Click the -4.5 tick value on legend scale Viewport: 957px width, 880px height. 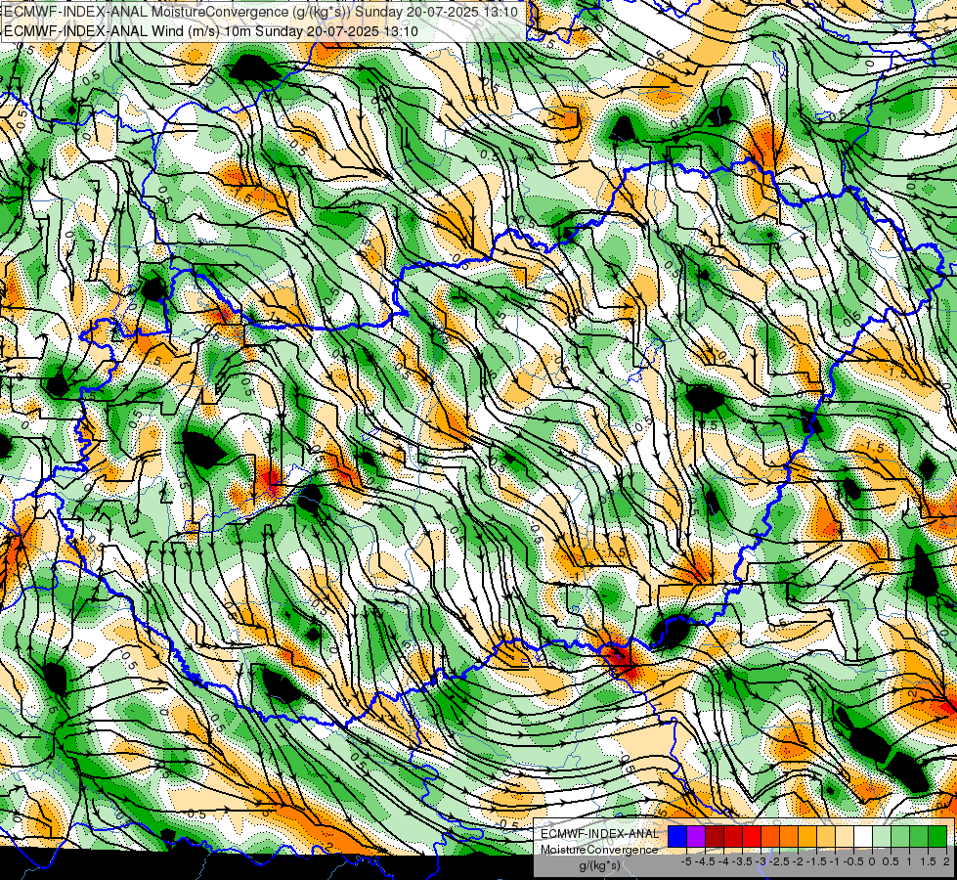point(705,861)
